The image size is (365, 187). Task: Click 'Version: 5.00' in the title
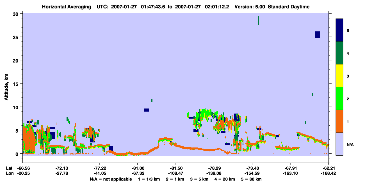tap(249, 7)
